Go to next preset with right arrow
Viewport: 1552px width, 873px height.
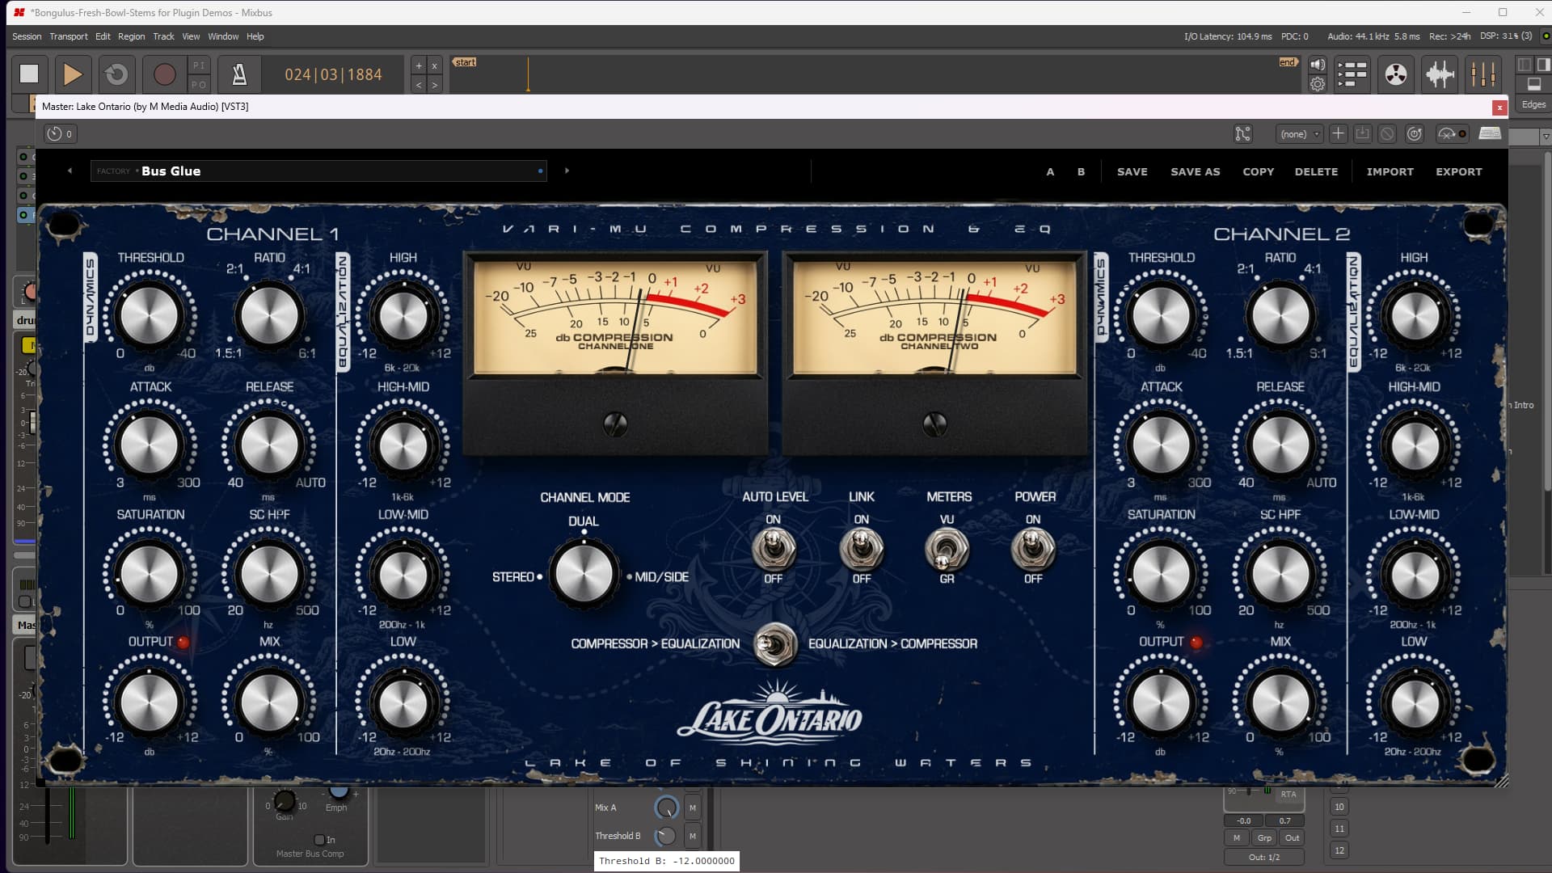(x=567, y=171)
